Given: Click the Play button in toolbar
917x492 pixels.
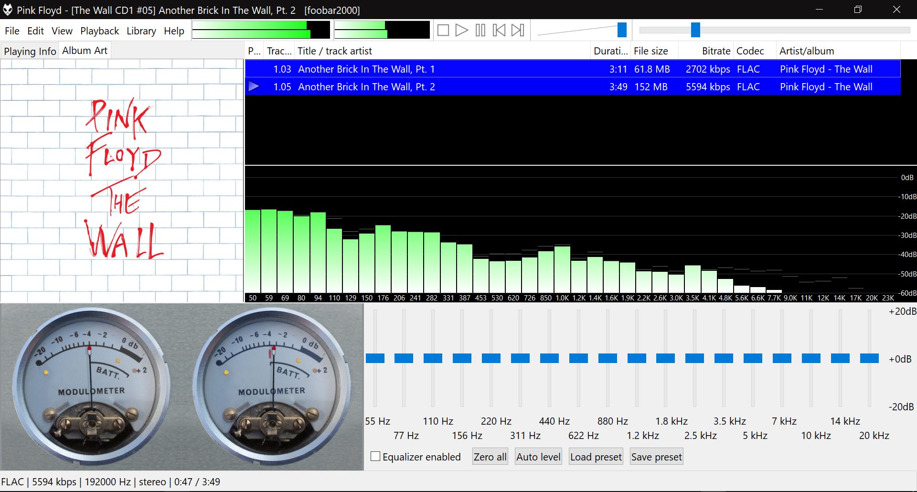Looking at the screenshot, I should point(461,31).
